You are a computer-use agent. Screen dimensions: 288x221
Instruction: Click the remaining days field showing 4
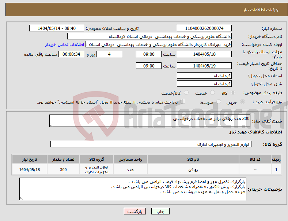pyautogui.click(x=109, y=54)
